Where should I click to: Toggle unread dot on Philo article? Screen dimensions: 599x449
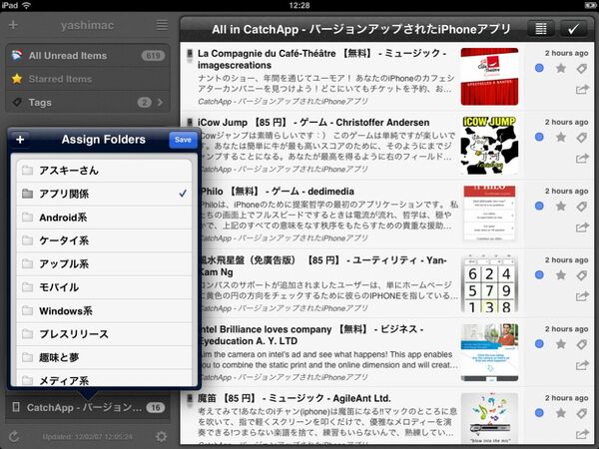coord(539,207)
